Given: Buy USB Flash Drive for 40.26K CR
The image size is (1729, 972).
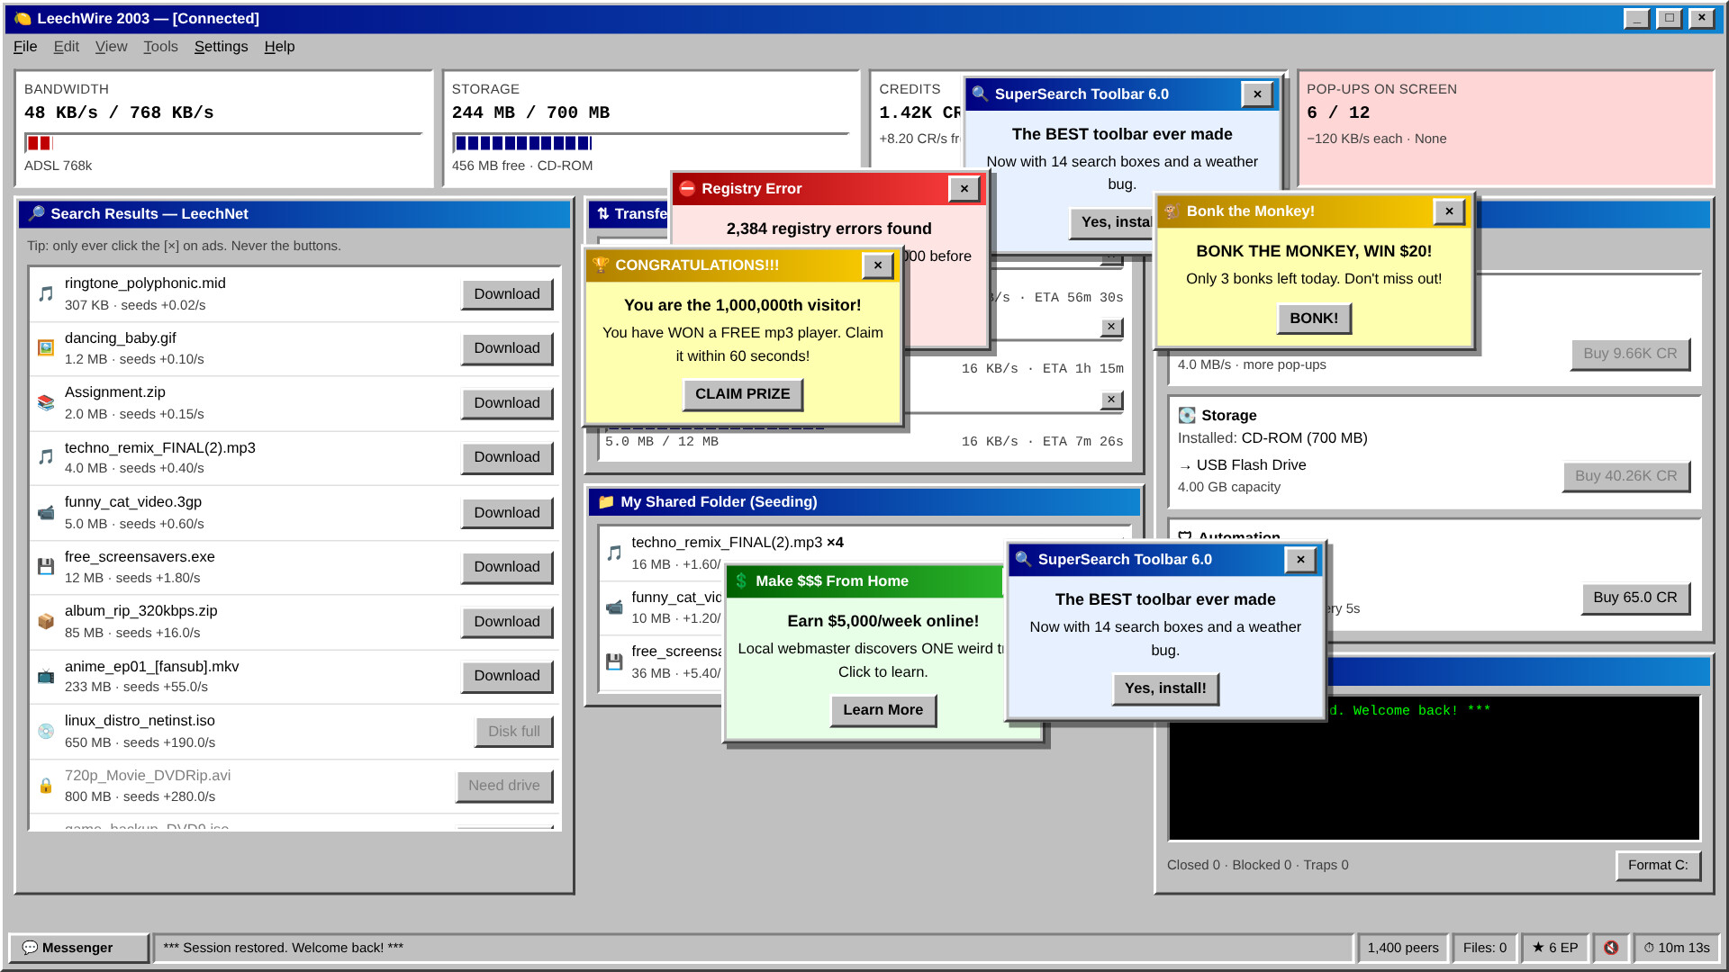Looking at the screenshot, I should click(x=1625, y=476).
